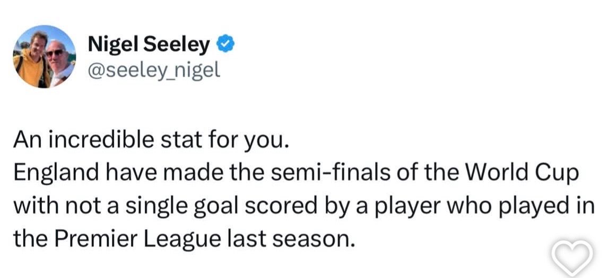Open Nigel Seeley's profile picture
Screen dimensions: 616x278
[45, 57]
